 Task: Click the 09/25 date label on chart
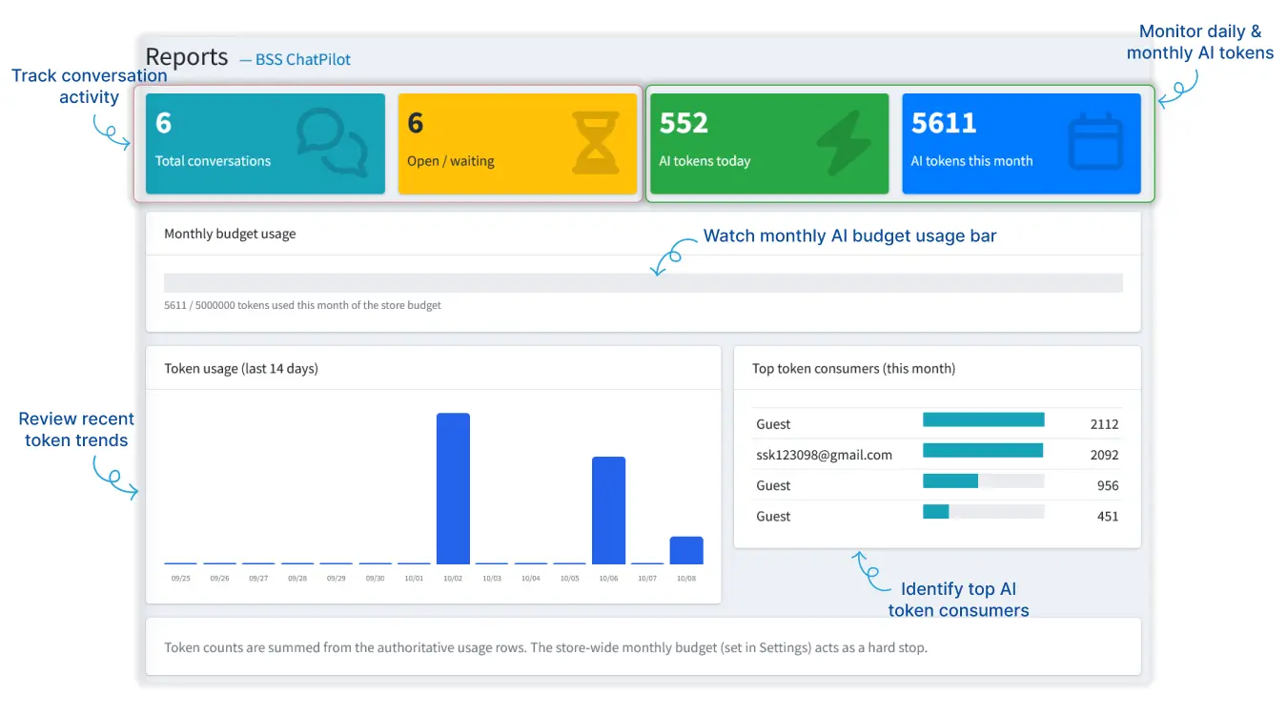[180, 578]
